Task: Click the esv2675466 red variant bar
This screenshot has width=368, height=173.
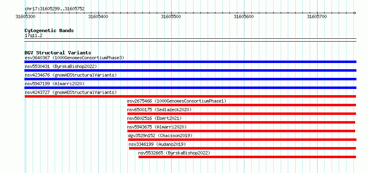Action: pyautogui.click(x=242, y=105)
